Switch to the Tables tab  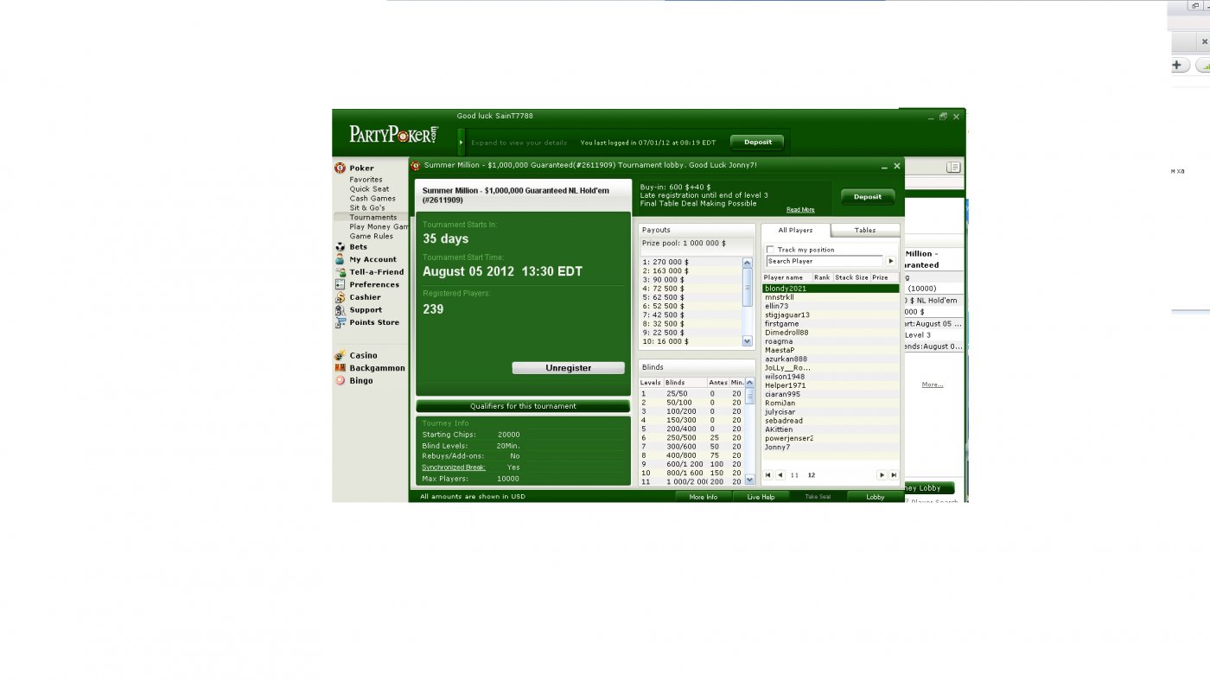pos(865,231)
